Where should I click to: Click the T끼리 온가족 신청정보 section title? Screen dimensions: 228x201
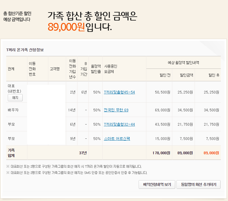[x=25, y=50]
